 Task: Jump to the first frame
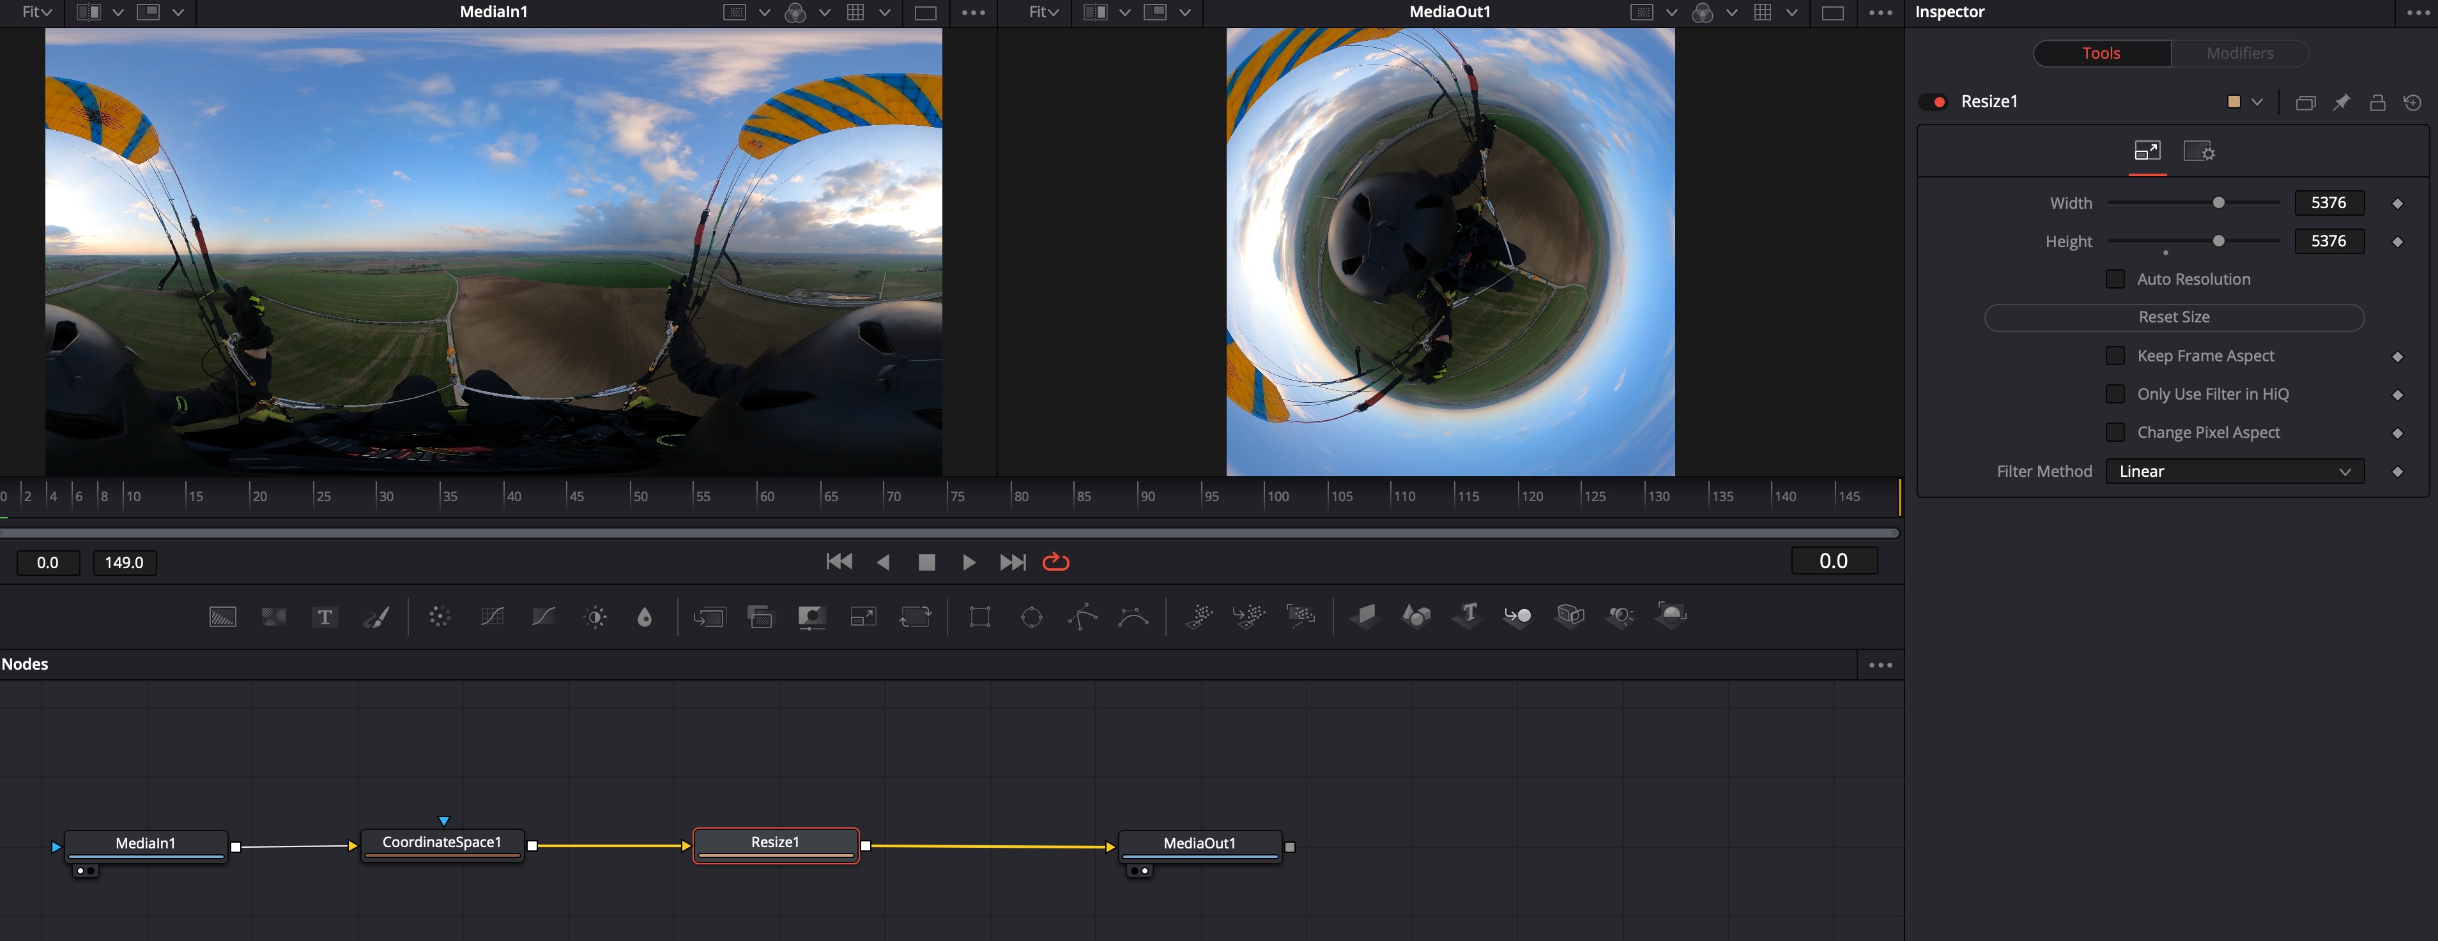838,562
